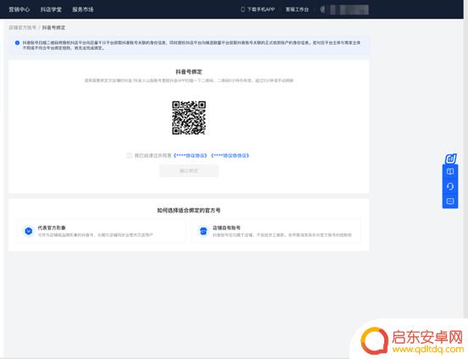Click the 下载手机APP link
Image resolution: width=468 pixels, height=359 pixels.
tap(261, 9)
